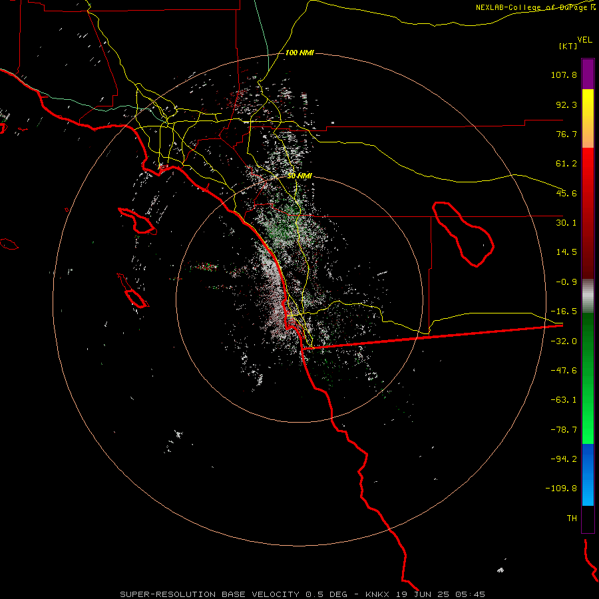Viewport: 599px width, 599px height.
Task: Click the 30.1 velocity scale value
Action: pos(566,223)
